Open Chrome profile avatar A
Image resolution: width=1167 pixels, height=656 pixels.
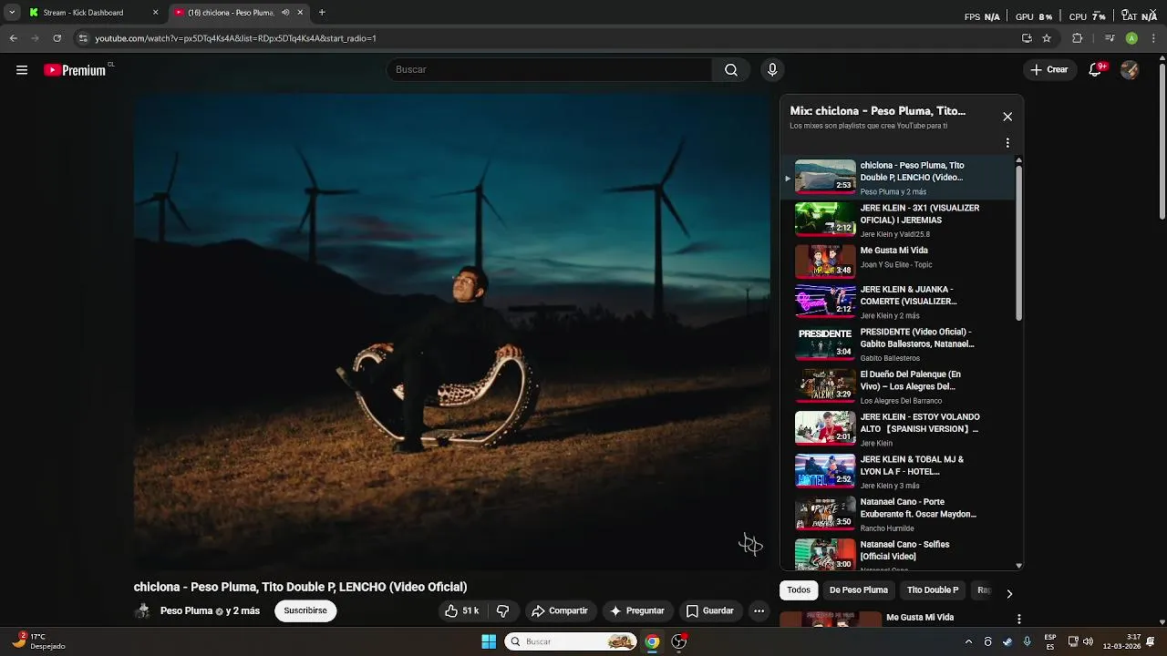1131,38
